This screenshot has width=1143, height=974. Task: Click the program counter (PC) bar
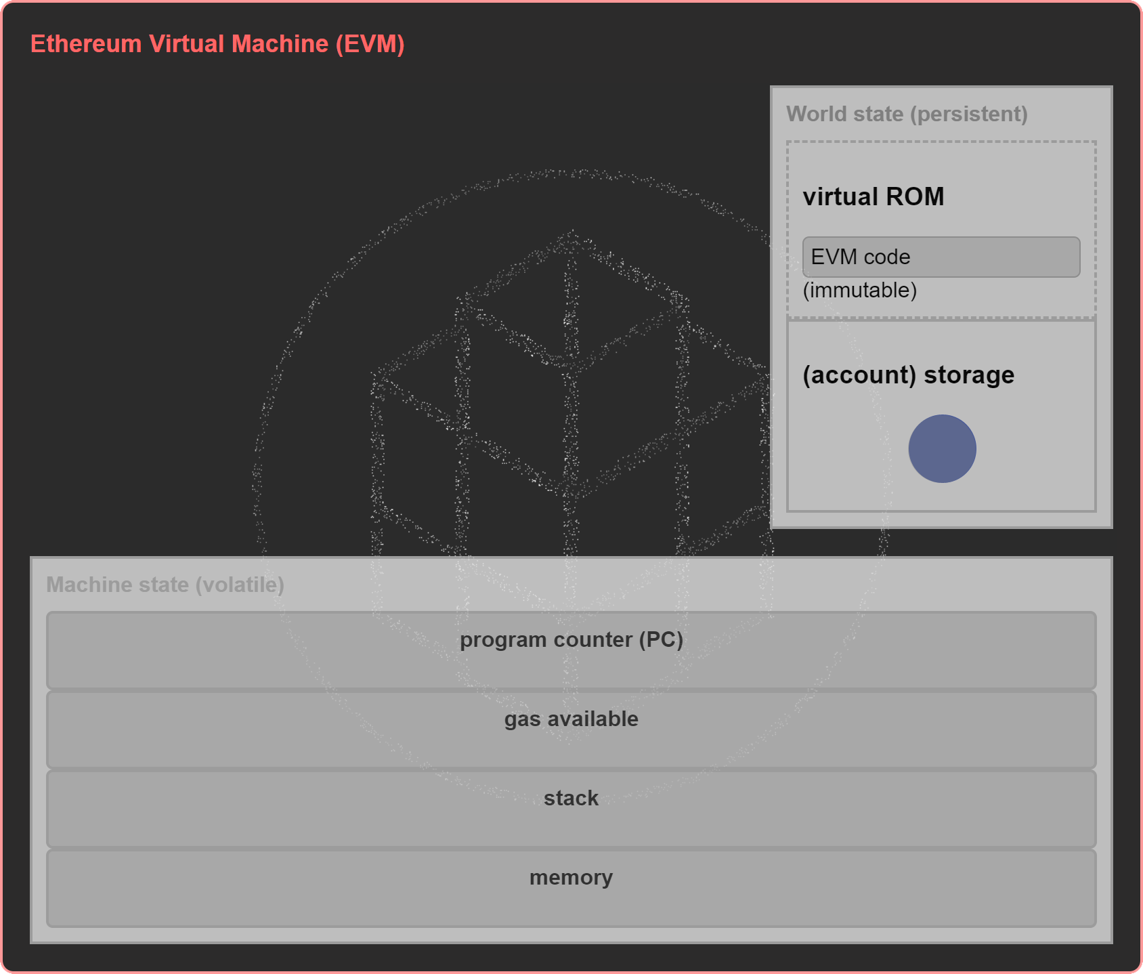pos(571,650)
